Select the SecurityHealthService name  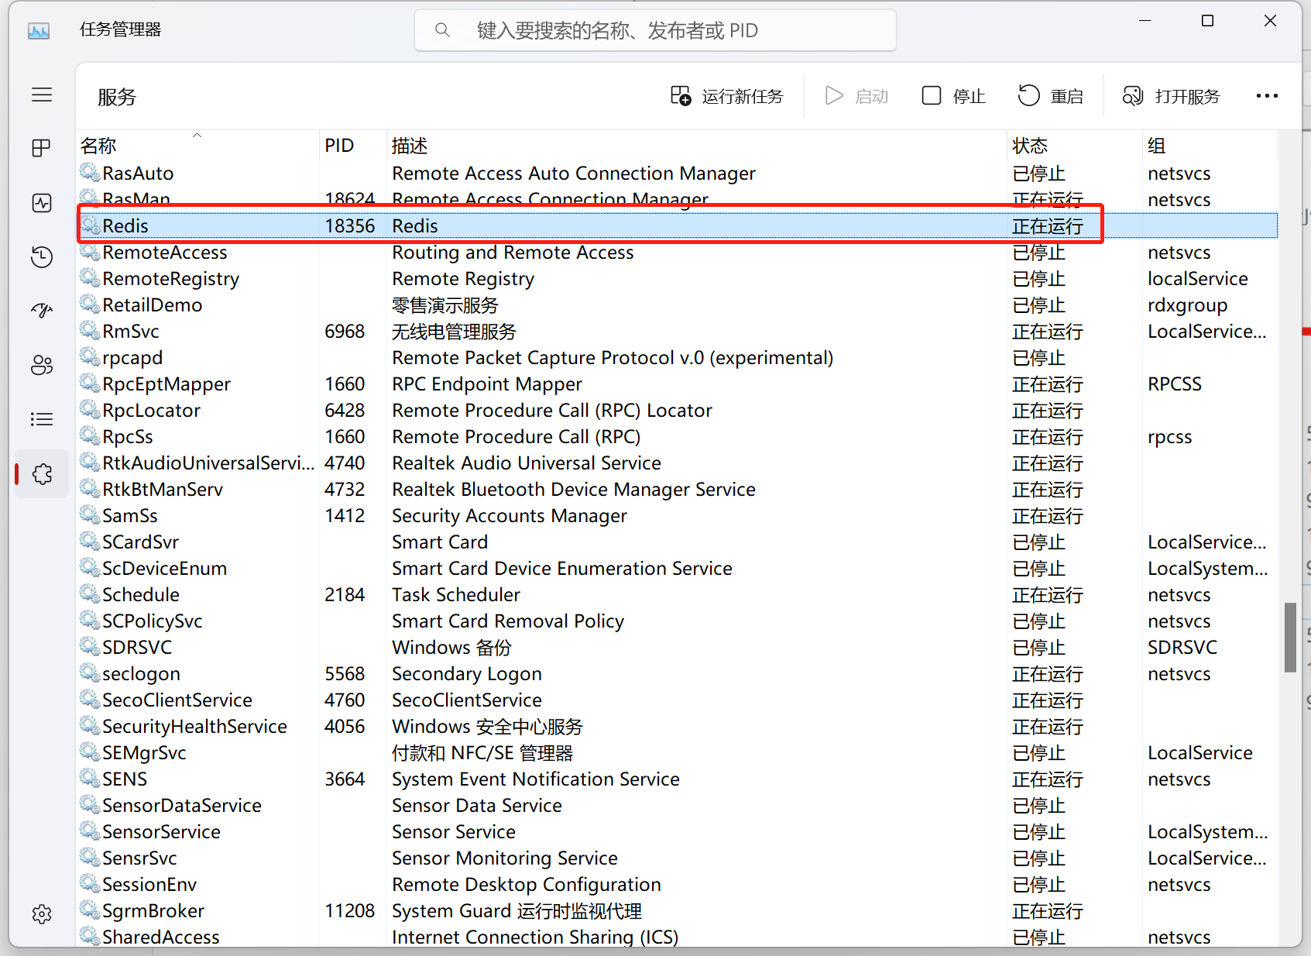pyautogui.click(x=194, y=727)
